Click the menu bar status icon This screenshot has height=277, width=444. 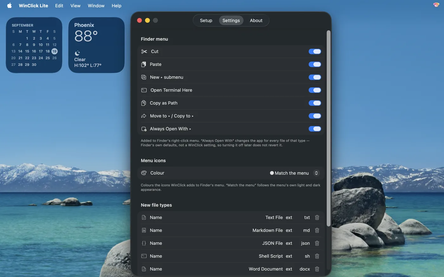point(436,4)
